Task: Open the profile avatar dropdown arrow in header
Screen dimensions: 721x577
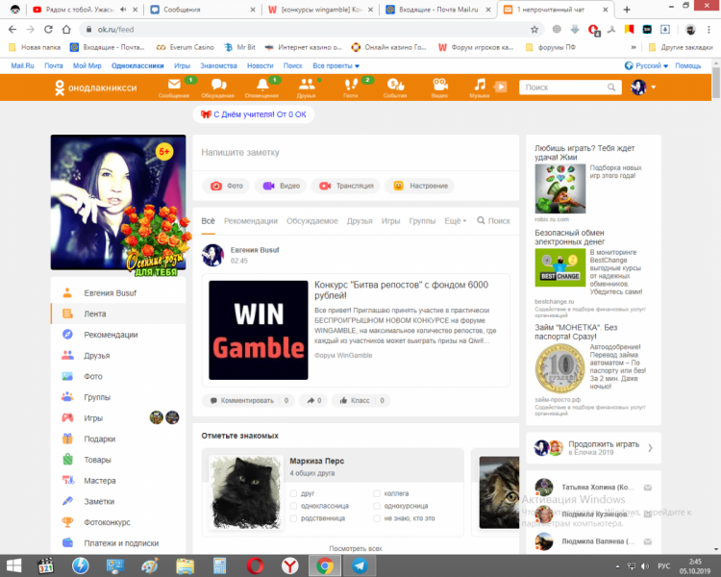Action: [654, 87]
